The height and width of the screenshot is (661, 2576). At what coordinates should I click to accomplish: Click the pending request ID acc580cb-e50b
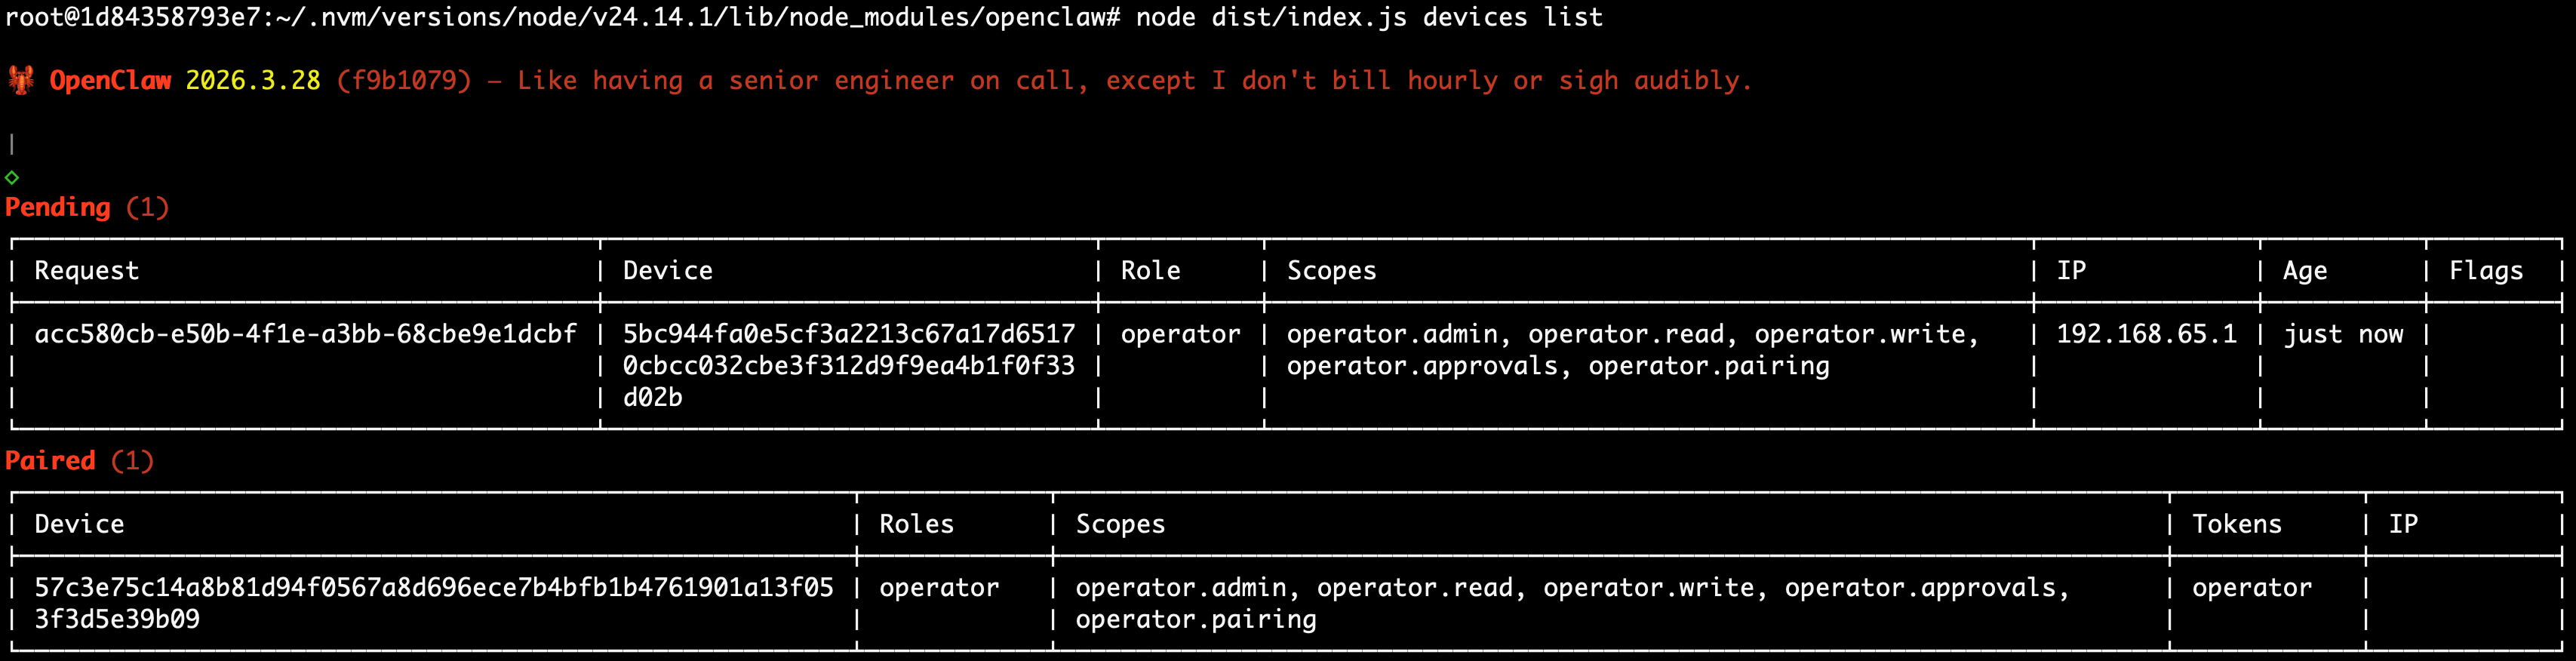pos(305,334)
